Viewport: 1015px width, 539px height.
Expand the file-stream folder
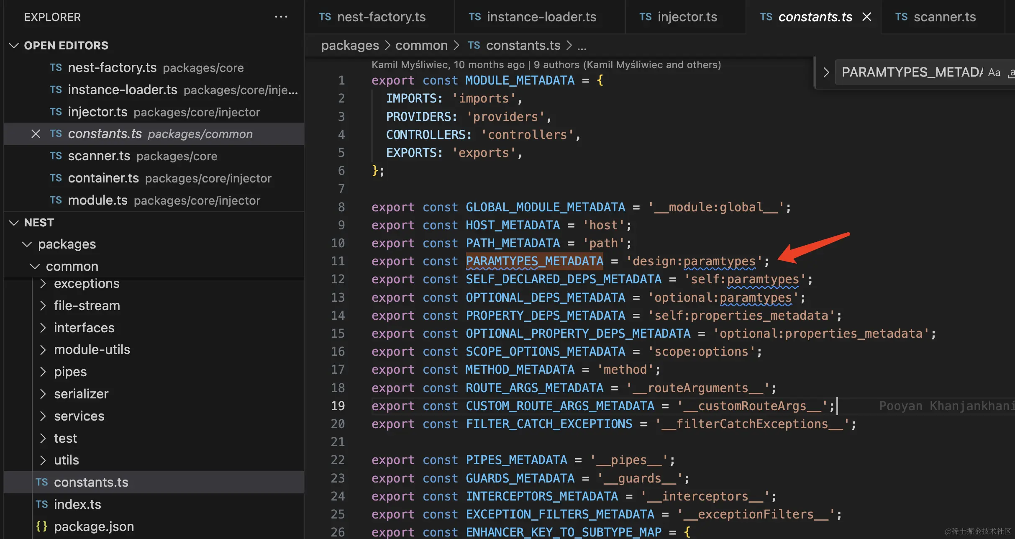(x=43, y=305)
